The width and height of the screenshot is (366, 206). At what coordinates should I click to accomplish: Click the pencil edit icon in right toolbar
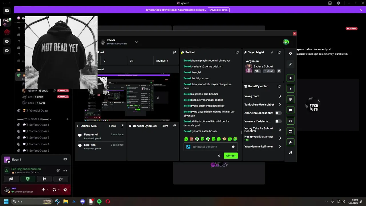291,64
